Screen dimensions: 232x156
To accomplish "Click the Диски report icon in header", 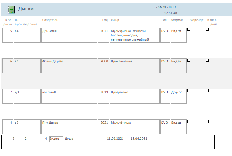I will tap(11, 8).
